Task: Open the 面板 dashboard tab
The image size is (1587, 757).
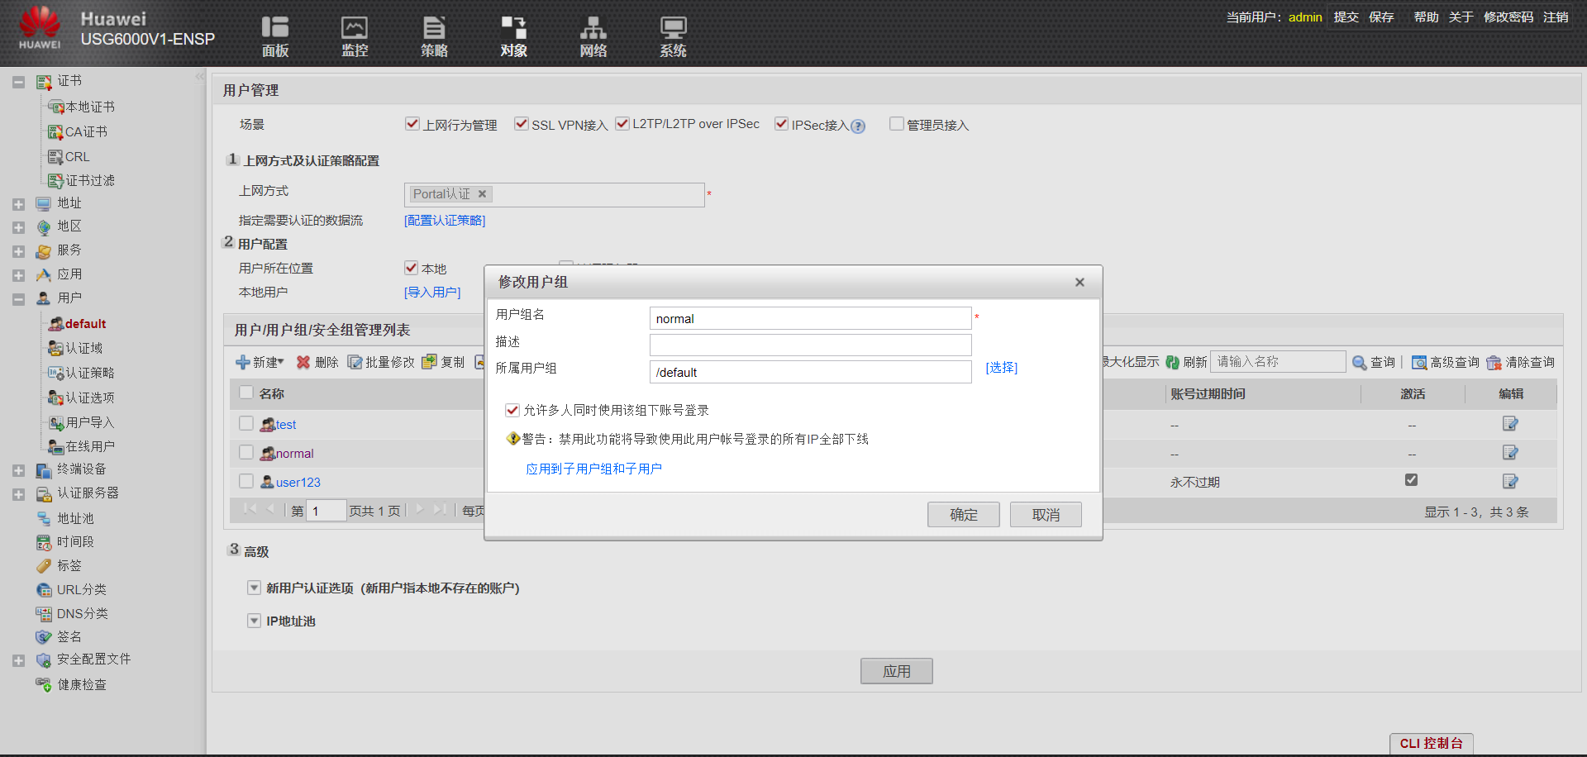Action: click(275, 37)
